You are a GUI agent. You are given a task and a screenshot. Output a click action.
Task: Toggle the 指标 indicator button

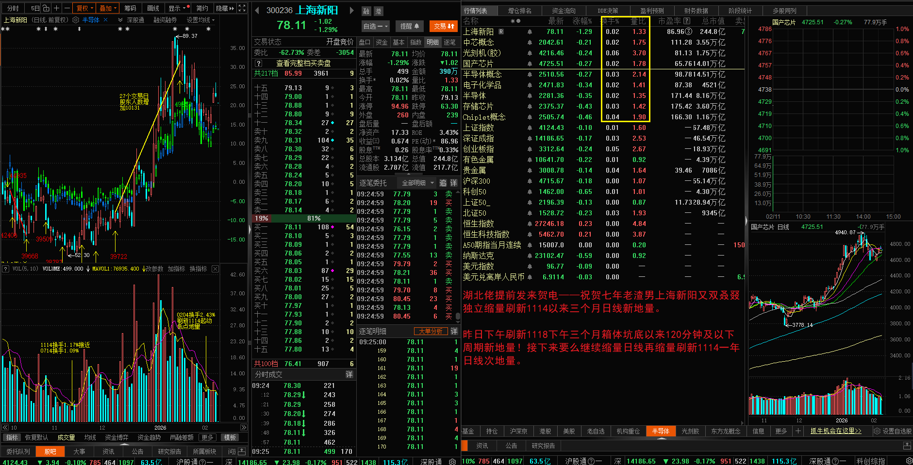pos(12,437)
